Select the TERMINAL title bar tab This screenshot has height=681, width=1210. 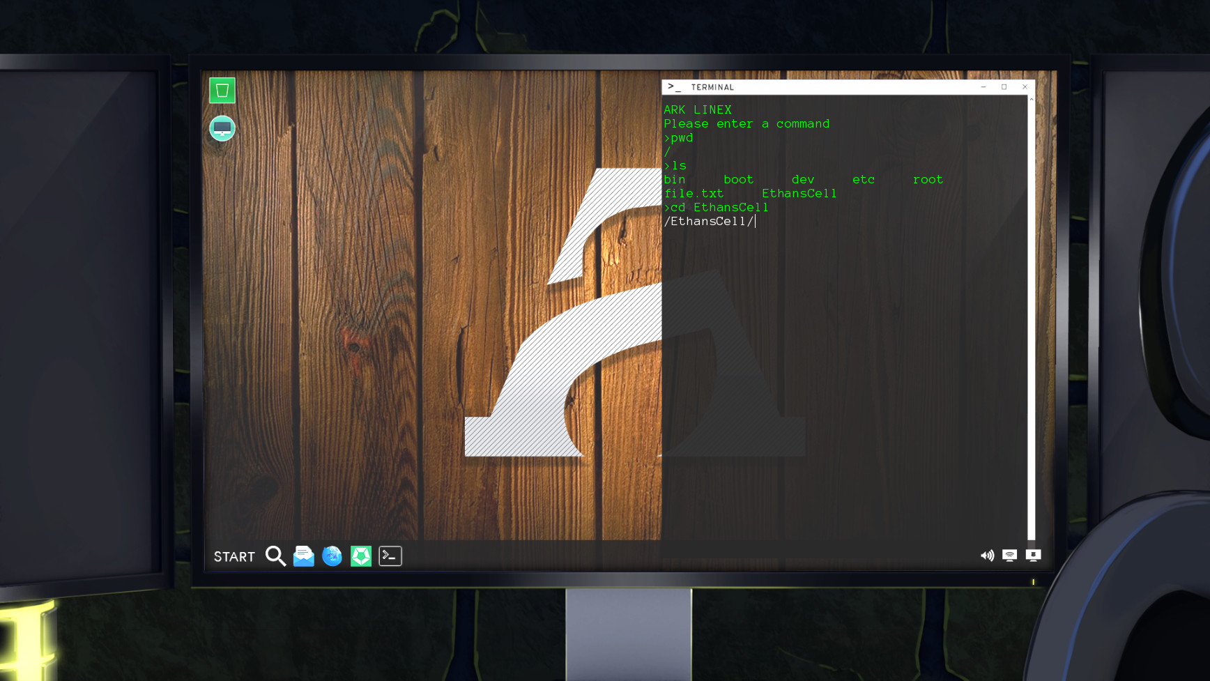pyautogui.click(x=712, y=86)
